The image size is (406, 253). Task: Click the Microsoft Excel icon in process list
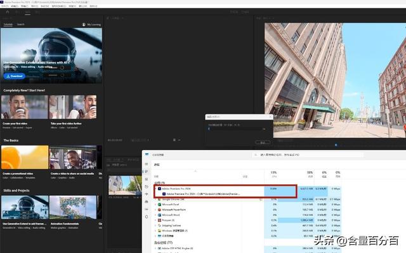coord(159,205)
